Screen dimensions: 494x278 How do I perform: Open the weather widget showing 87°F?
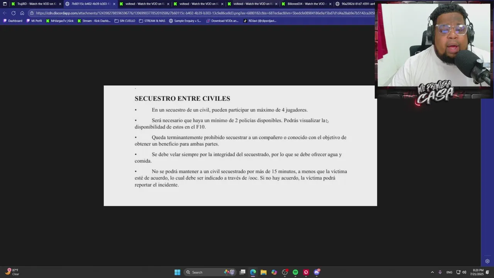[x=12, y=272]
